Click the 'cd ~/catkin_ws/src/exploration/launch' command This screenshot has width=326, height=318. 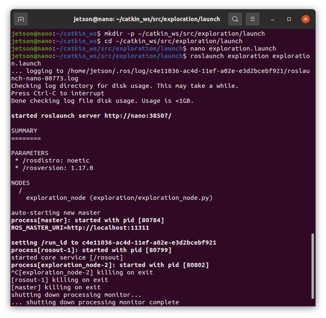coord(173,41)
